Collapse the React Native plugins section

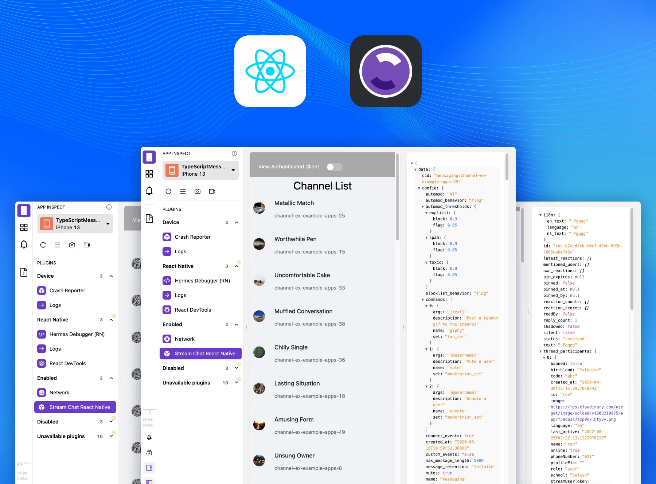237,266
